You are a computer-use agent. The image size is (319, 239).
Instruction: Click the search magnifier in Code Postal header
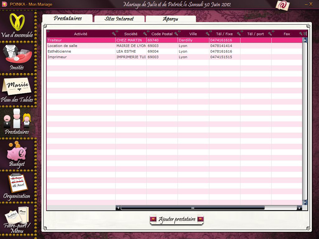pos(176,34)
